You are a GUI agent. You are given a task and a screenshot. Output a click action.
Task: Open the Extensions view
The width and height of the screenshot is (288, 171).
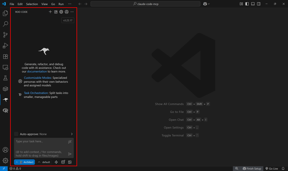click(5, 56)
